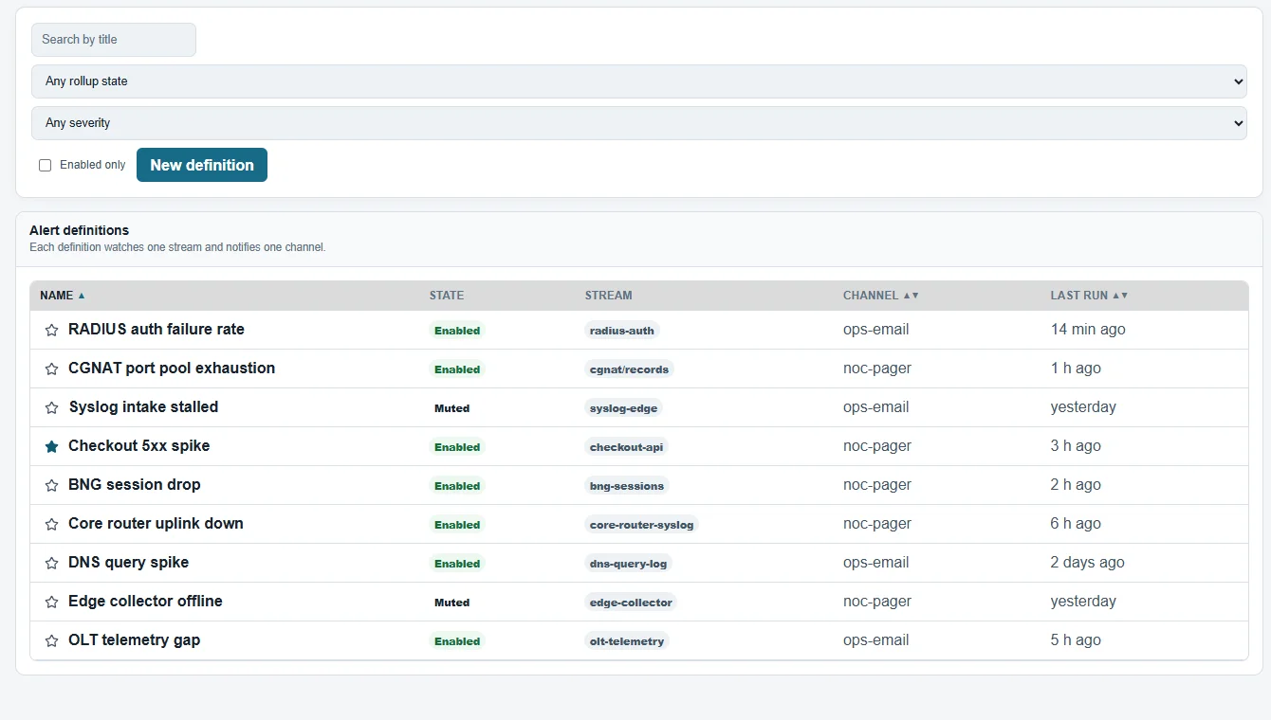Click ops-email channel on DNS query spike
The width and height of the screenshot is (1271, 720).
[x=876, y=563]
